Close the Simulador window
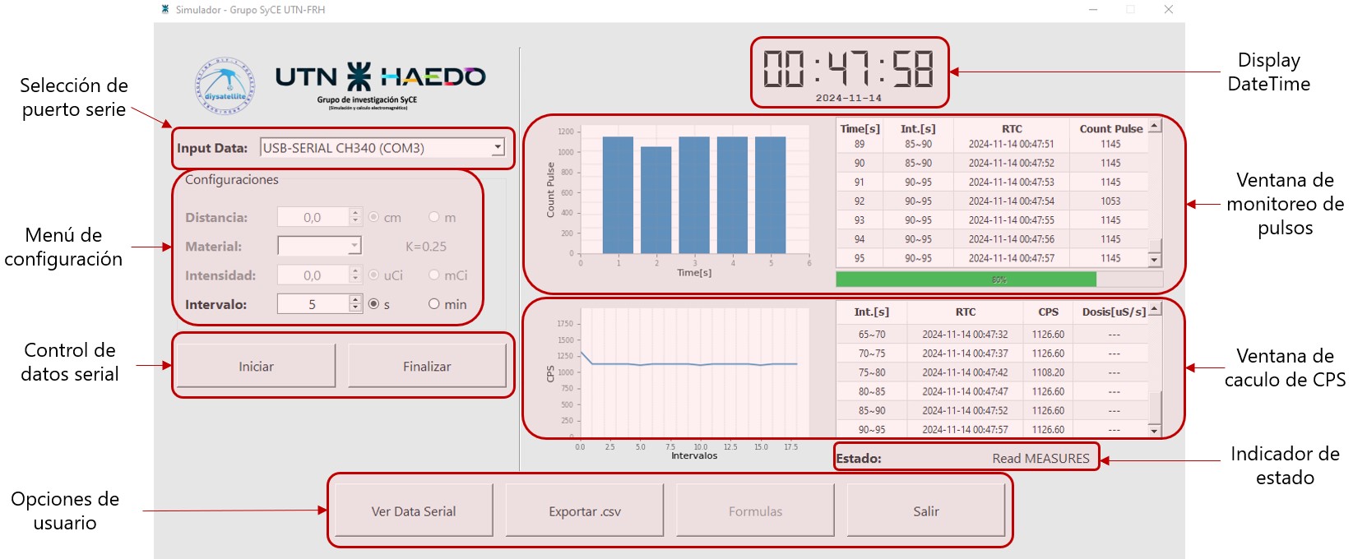The height and width of the screenshot is (559, 1367). (1169, 9)
